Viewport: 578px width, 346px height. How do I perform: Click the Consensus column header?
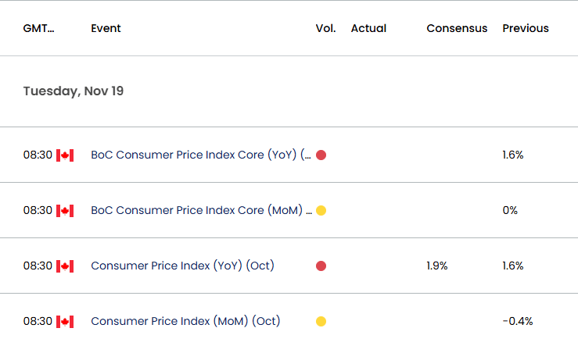pos(457,28)
